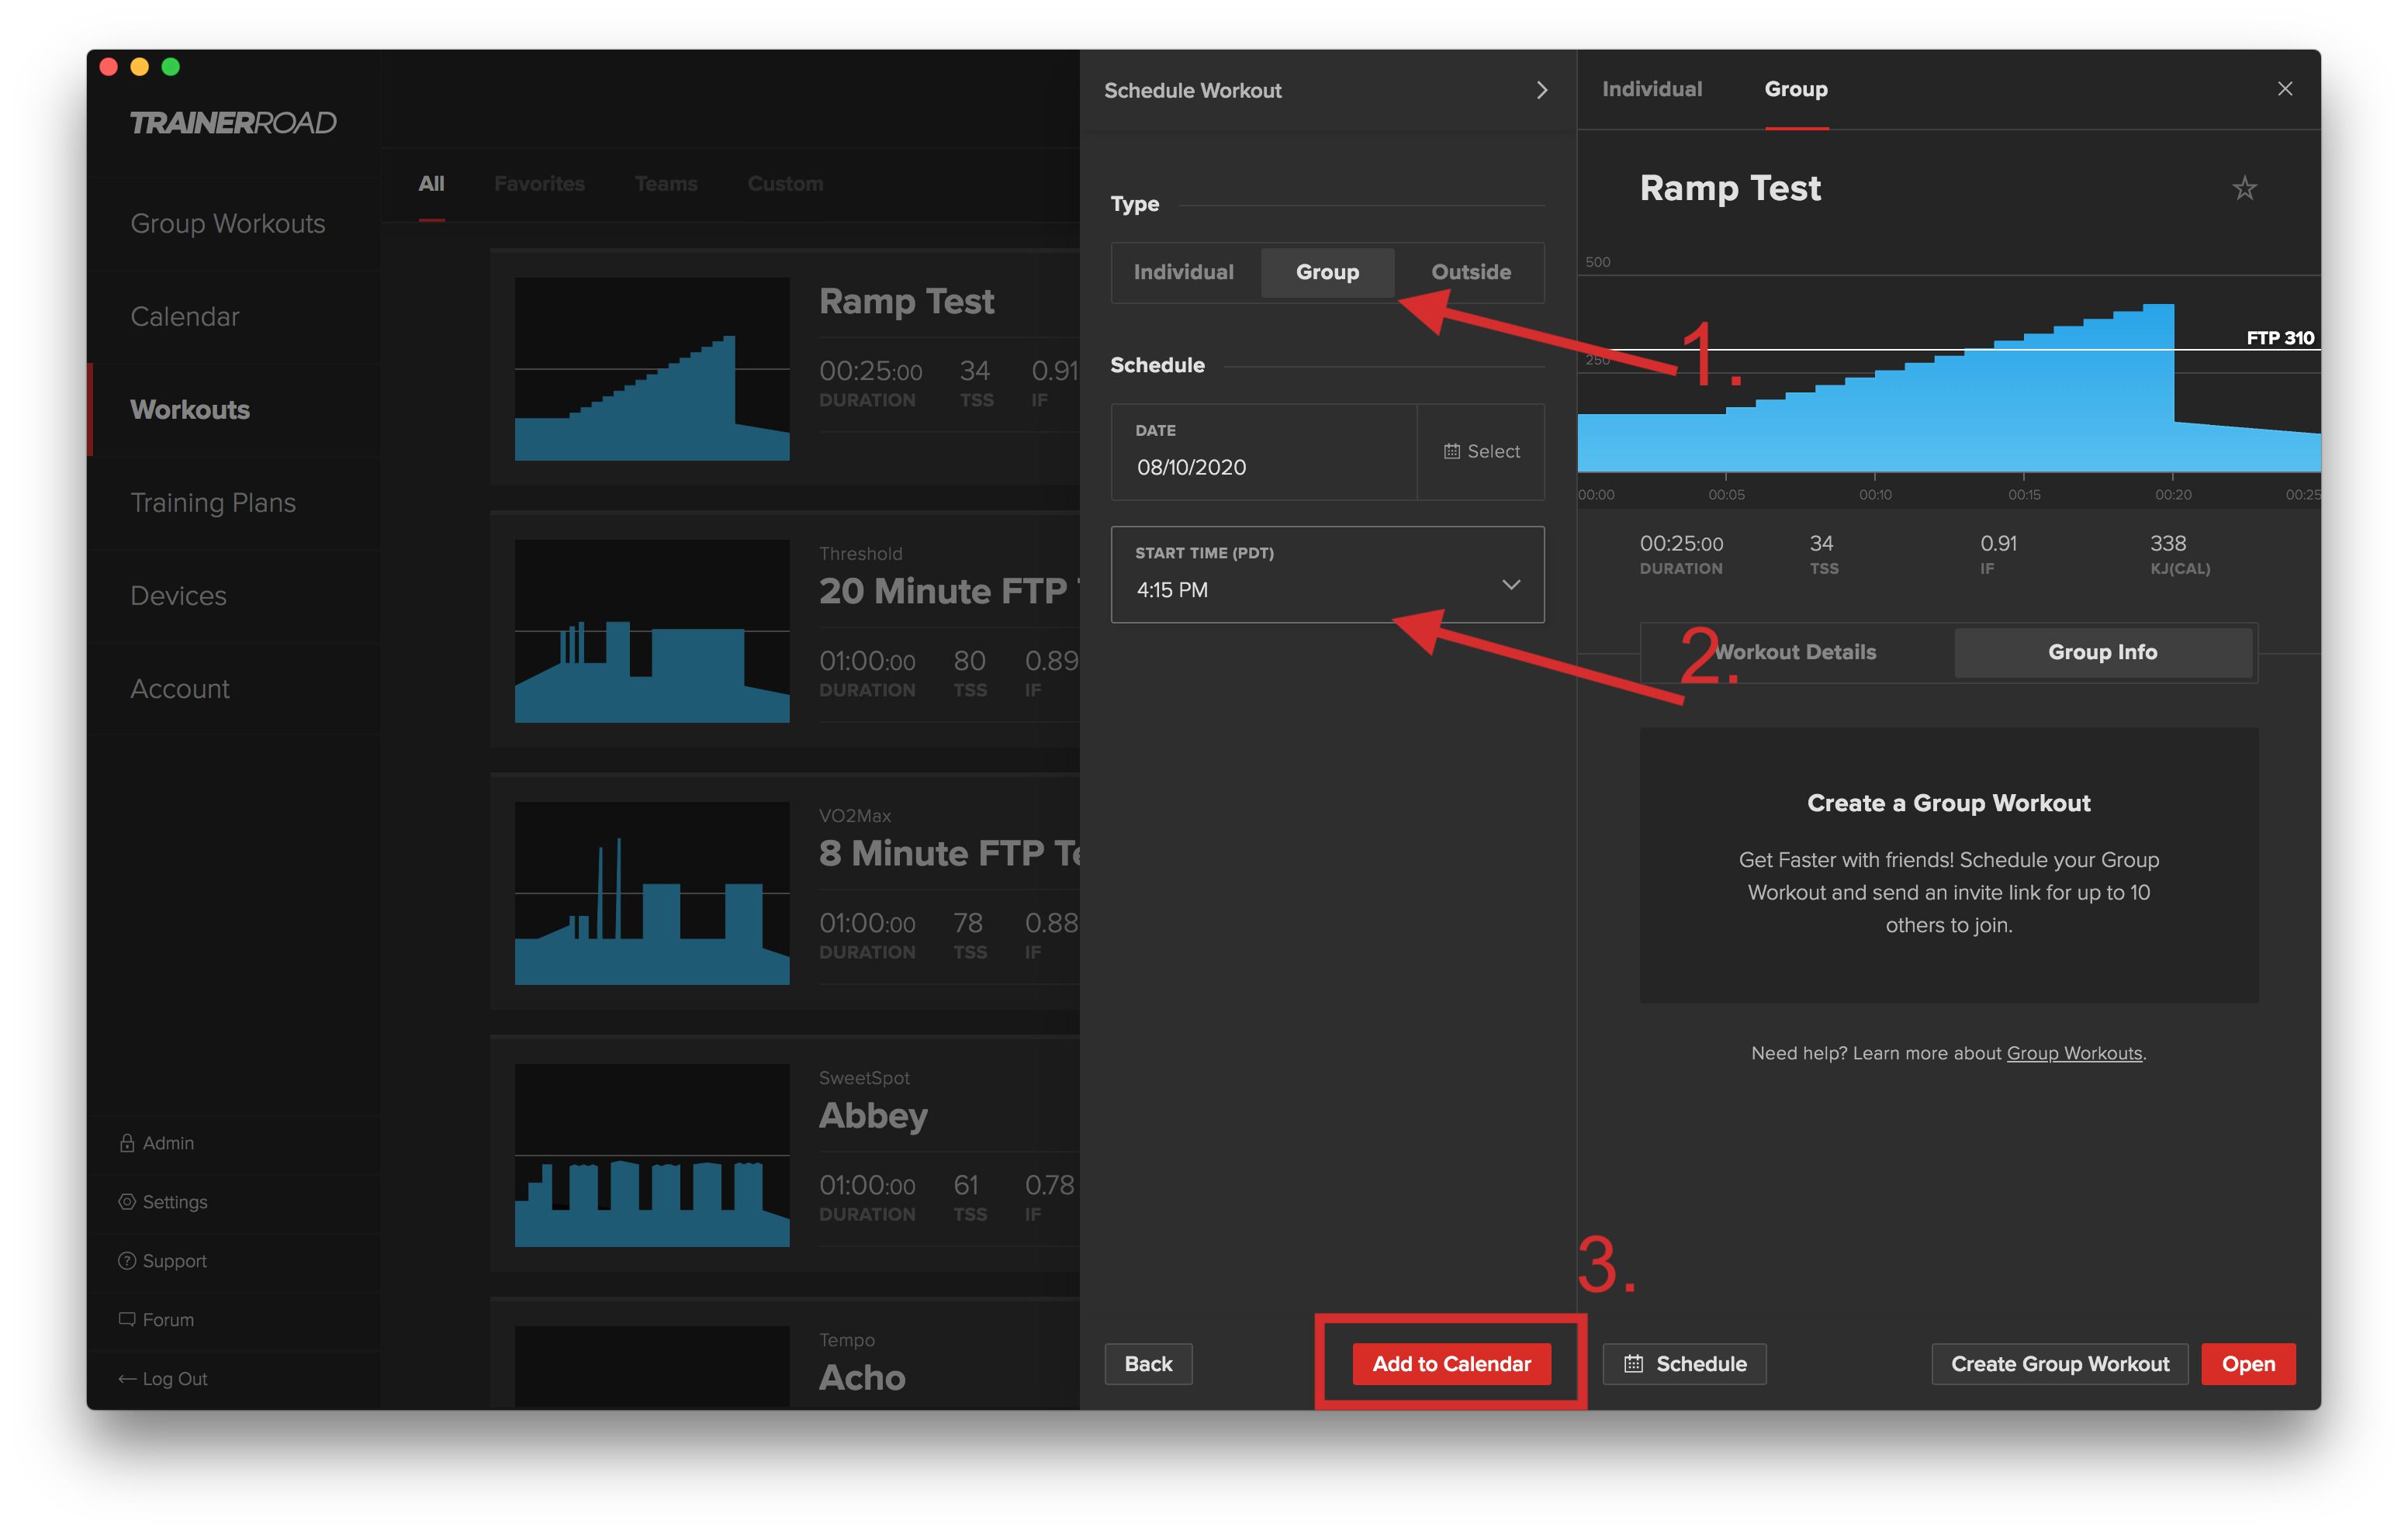Edit the Date field 08/10/2020

(1264, 452)
